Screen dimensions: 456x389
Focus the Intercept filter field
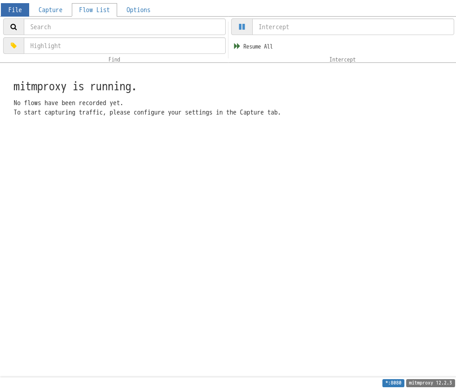[353, 27]
